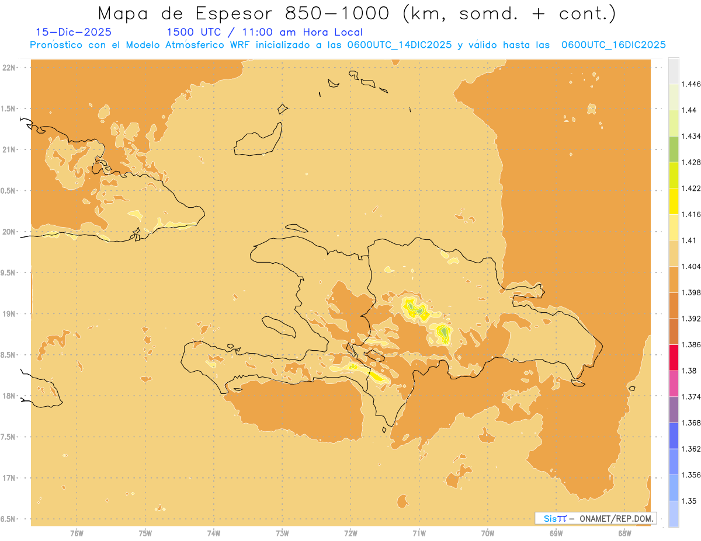The image size is (701, 541).
Task: Click longitude axis label '75W'
Action: point(145,533)
